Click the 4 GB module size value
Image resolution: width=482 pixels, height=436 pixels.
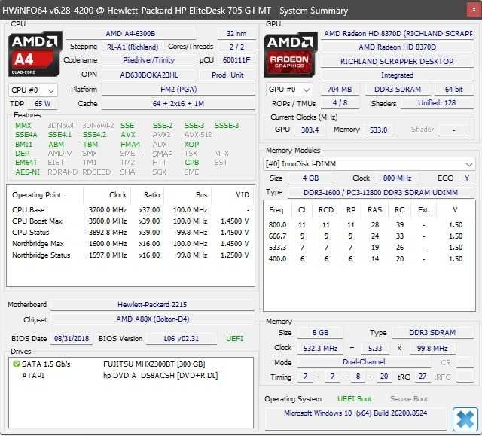pos(310,178)
